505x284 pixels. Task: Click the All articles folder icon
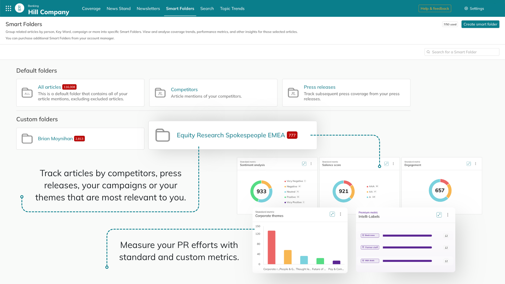[27, 93]
